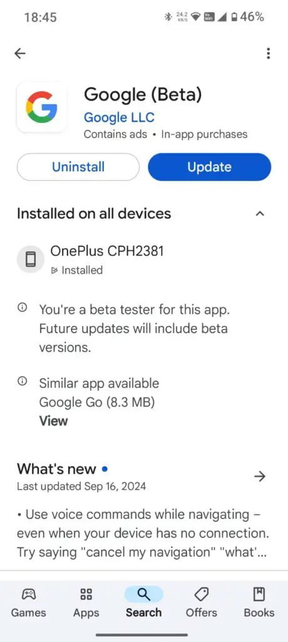Open What's new with the arrow icon

click(260, 476)
